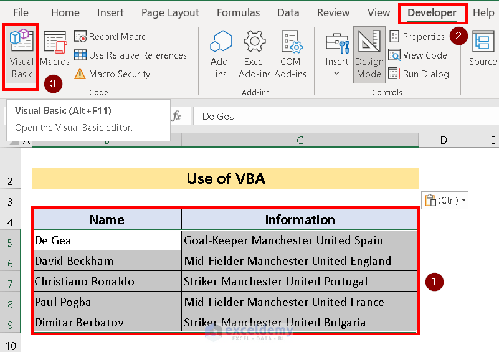Select column C header
This screenshot has height=352, width=499.
300,140
